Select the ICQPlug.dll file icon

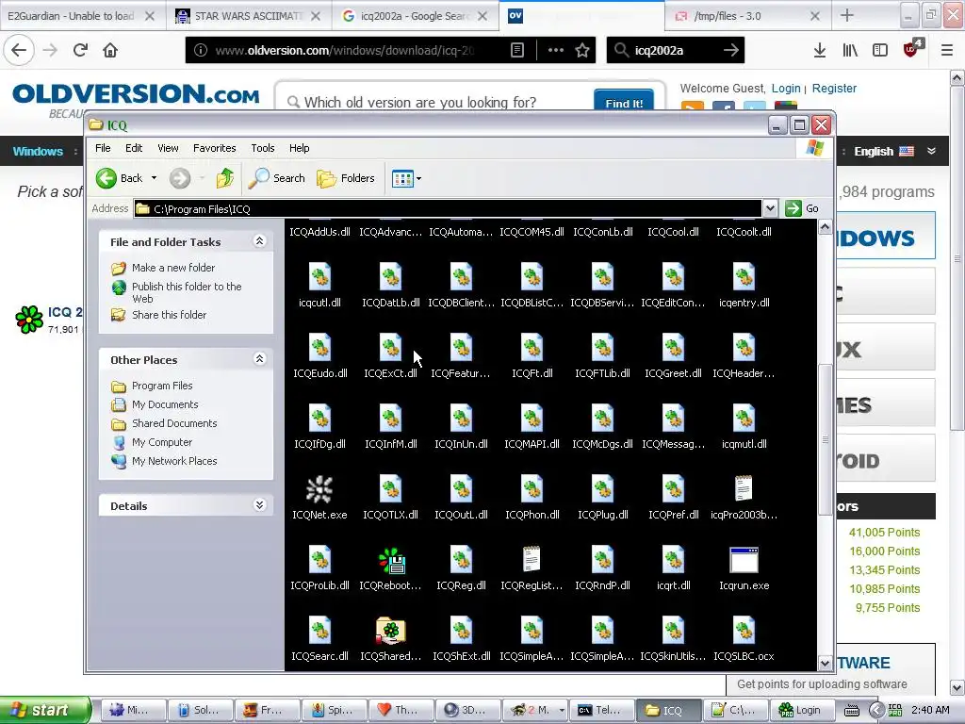point(602,489)
